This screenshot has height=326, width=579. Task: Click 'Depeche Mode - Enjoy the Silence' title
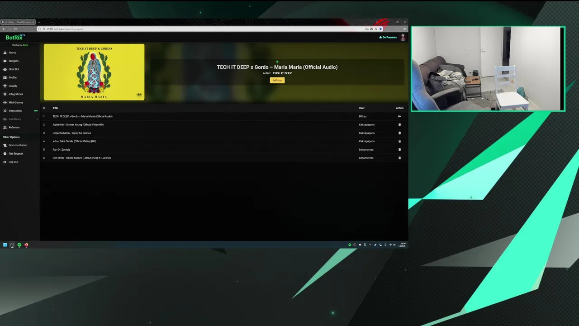coord(72,133)
